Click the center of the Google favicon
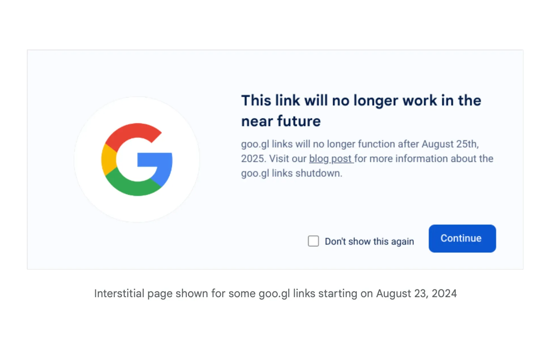 (136, 159)
